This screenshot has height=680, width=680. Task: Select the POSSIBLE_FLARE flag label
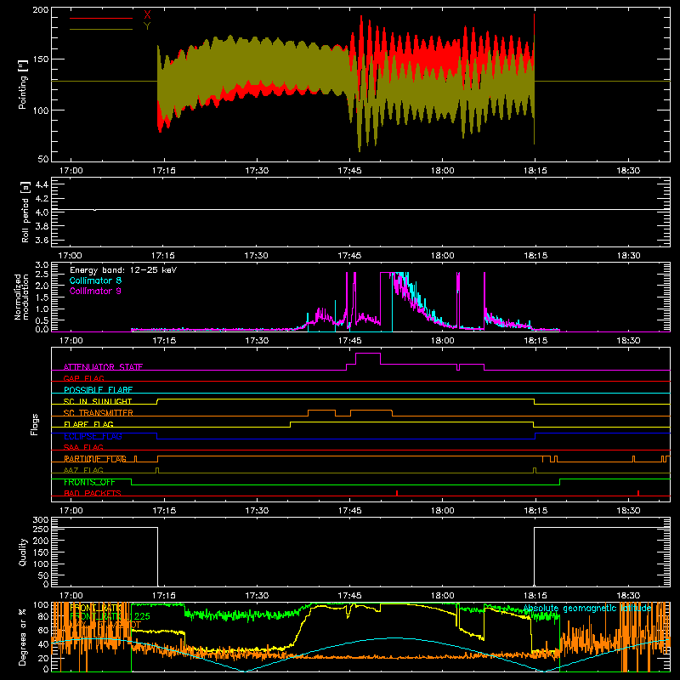98,390
